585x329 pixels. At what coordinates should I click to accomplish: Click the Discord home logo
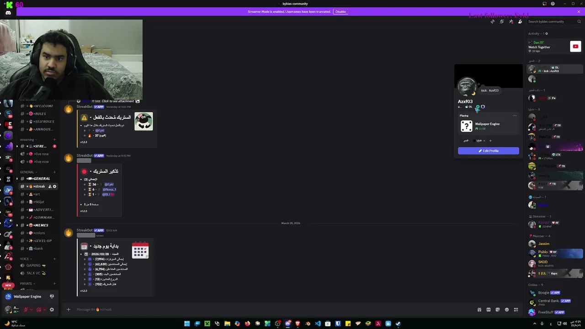click(x=8, y=13)
